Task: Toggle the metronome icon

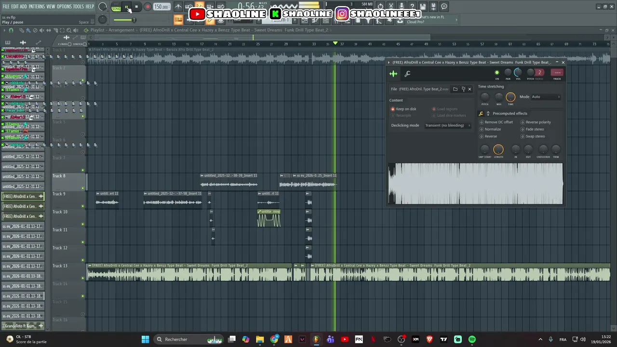Action: (178, 7)
